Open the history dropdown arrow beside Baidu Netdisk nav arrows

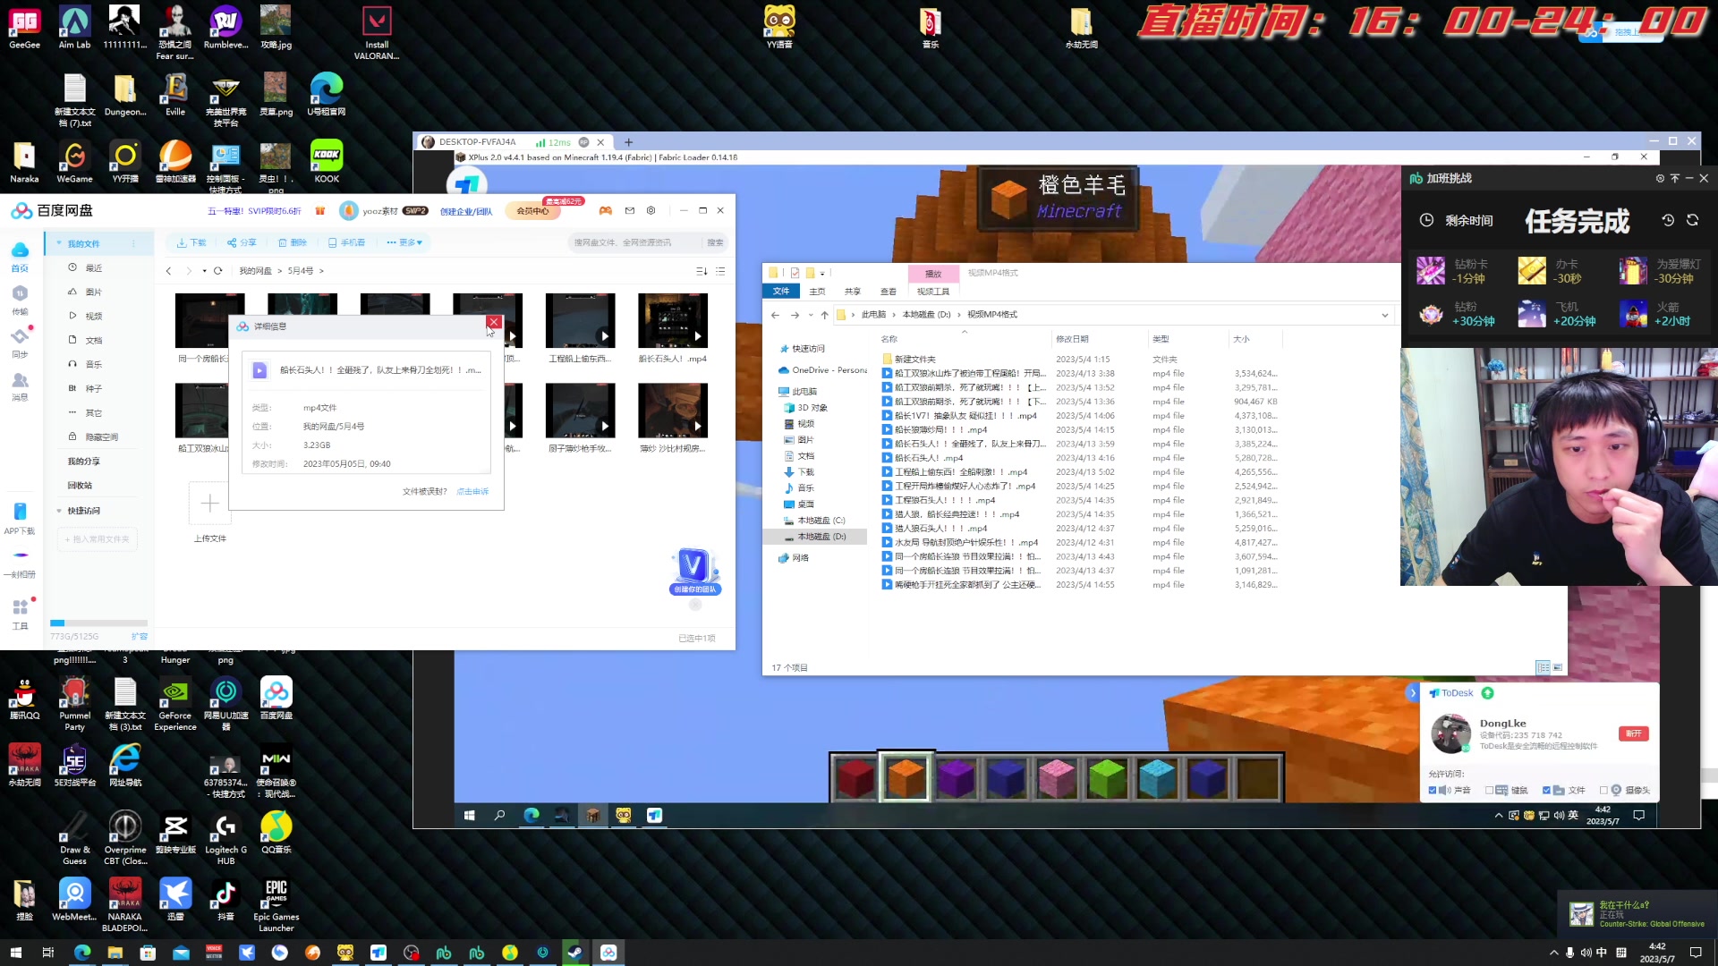coord(204,271)
